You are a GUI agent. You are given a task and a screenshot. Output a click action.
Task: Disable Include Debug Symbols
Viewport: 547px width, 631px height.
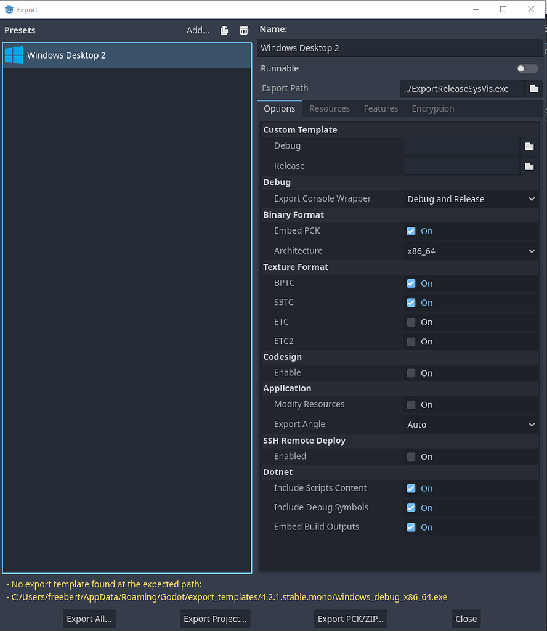click(411, 507)
